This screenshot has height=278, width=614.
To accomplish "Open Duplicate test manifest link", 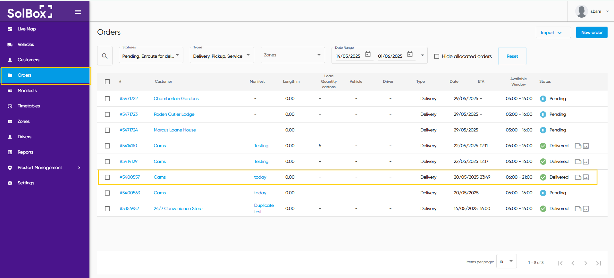I will tap(264, 209).
